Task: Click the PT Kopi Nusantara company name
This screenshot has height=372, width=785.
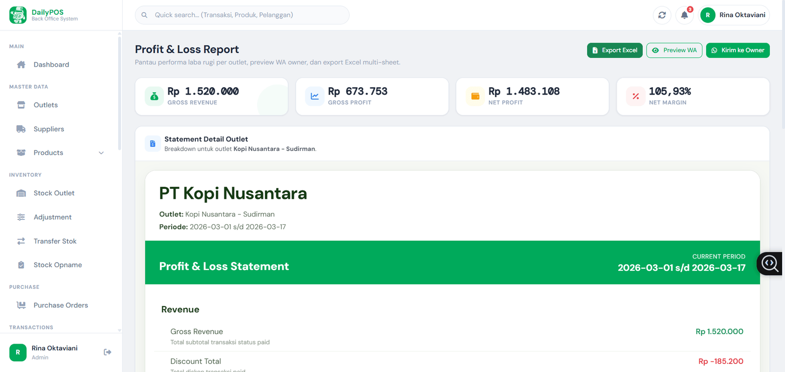Action: [233, 194]
